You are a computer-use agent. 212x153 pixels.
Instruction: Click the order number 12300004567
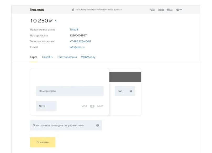78,36
